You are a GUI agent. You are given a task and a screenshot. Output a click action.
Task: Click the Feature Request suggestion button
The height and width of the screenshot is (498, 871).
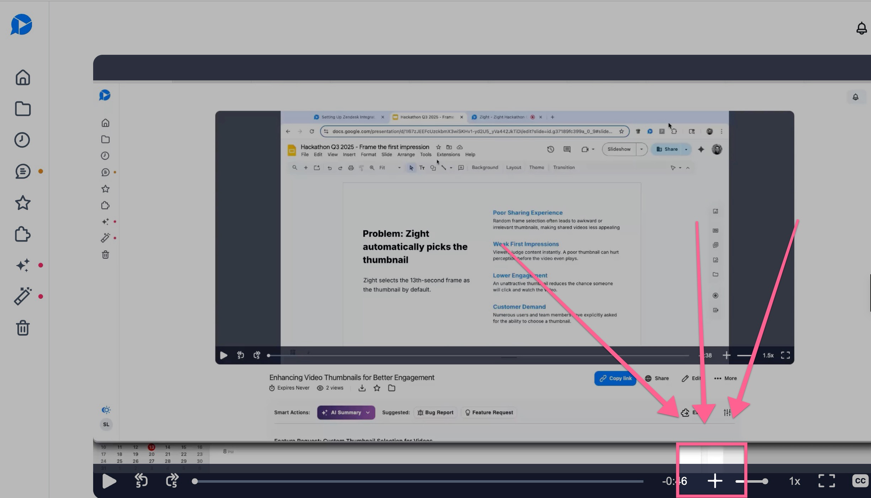489,413
